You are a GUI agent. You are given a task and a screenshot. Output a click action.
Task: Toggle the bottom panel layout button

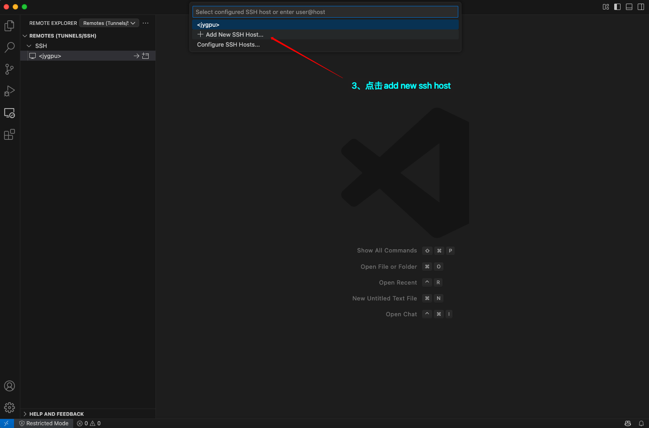(629, 7)
